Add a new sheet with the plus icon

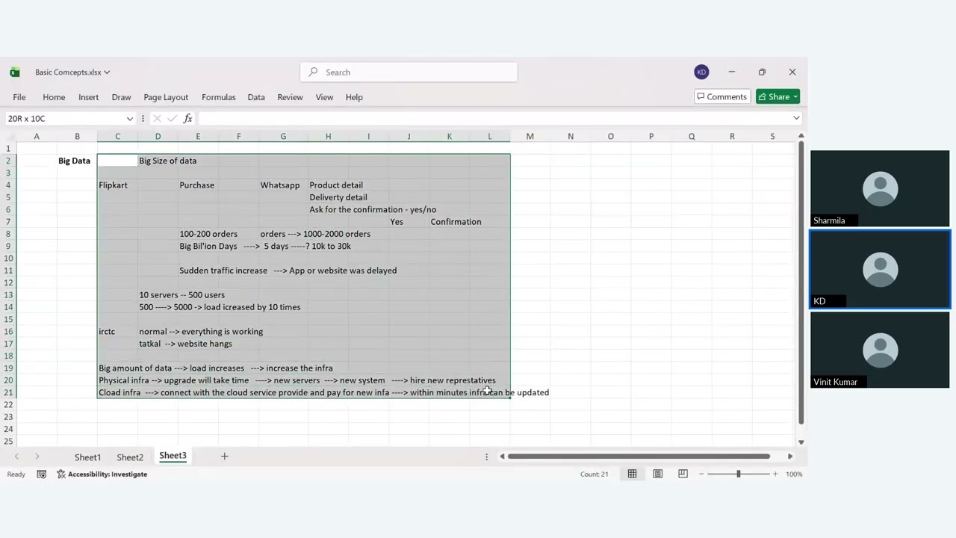click(224, 457)
